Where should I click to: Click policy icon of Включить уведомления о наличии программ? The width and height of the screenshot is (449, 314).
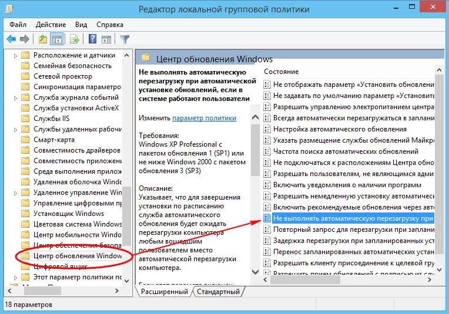coord(267,185)
